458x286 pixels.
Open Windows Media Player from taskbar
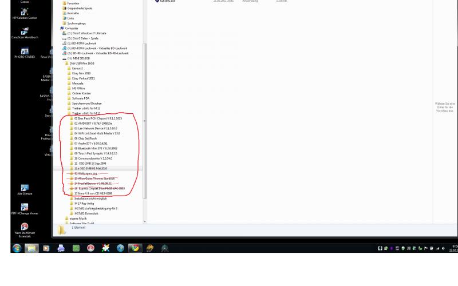point(46,248)
